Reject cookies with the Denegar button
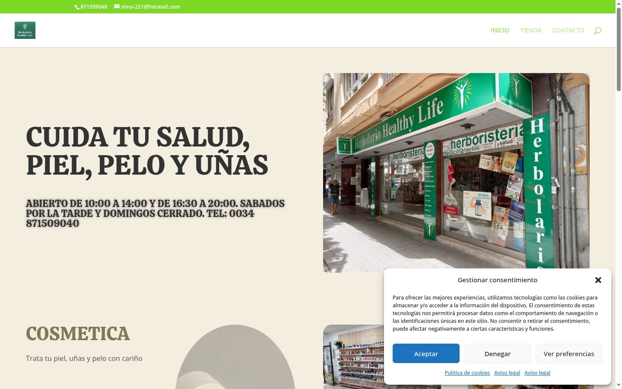Viewport: 622px width, 389px height. point(498,354)
